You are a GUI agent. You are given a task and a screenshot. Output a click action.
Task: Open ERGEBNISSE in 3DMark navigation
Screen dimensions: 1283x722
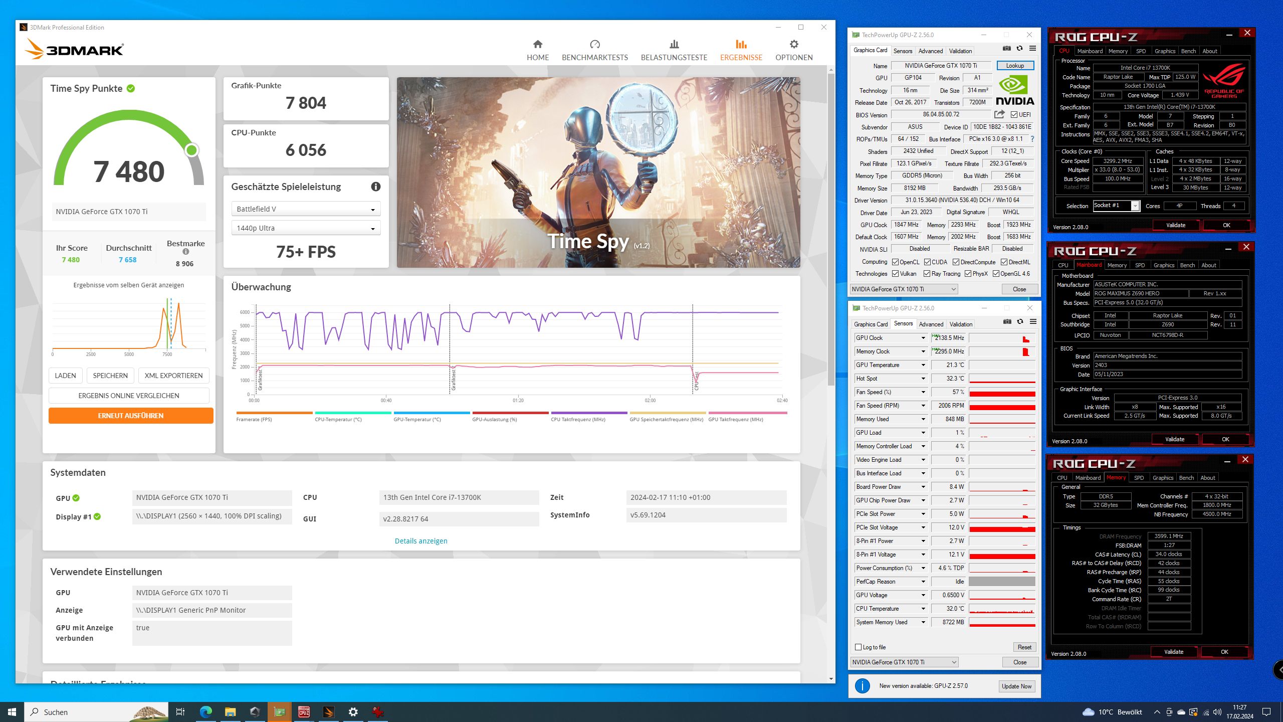(741, 50)
